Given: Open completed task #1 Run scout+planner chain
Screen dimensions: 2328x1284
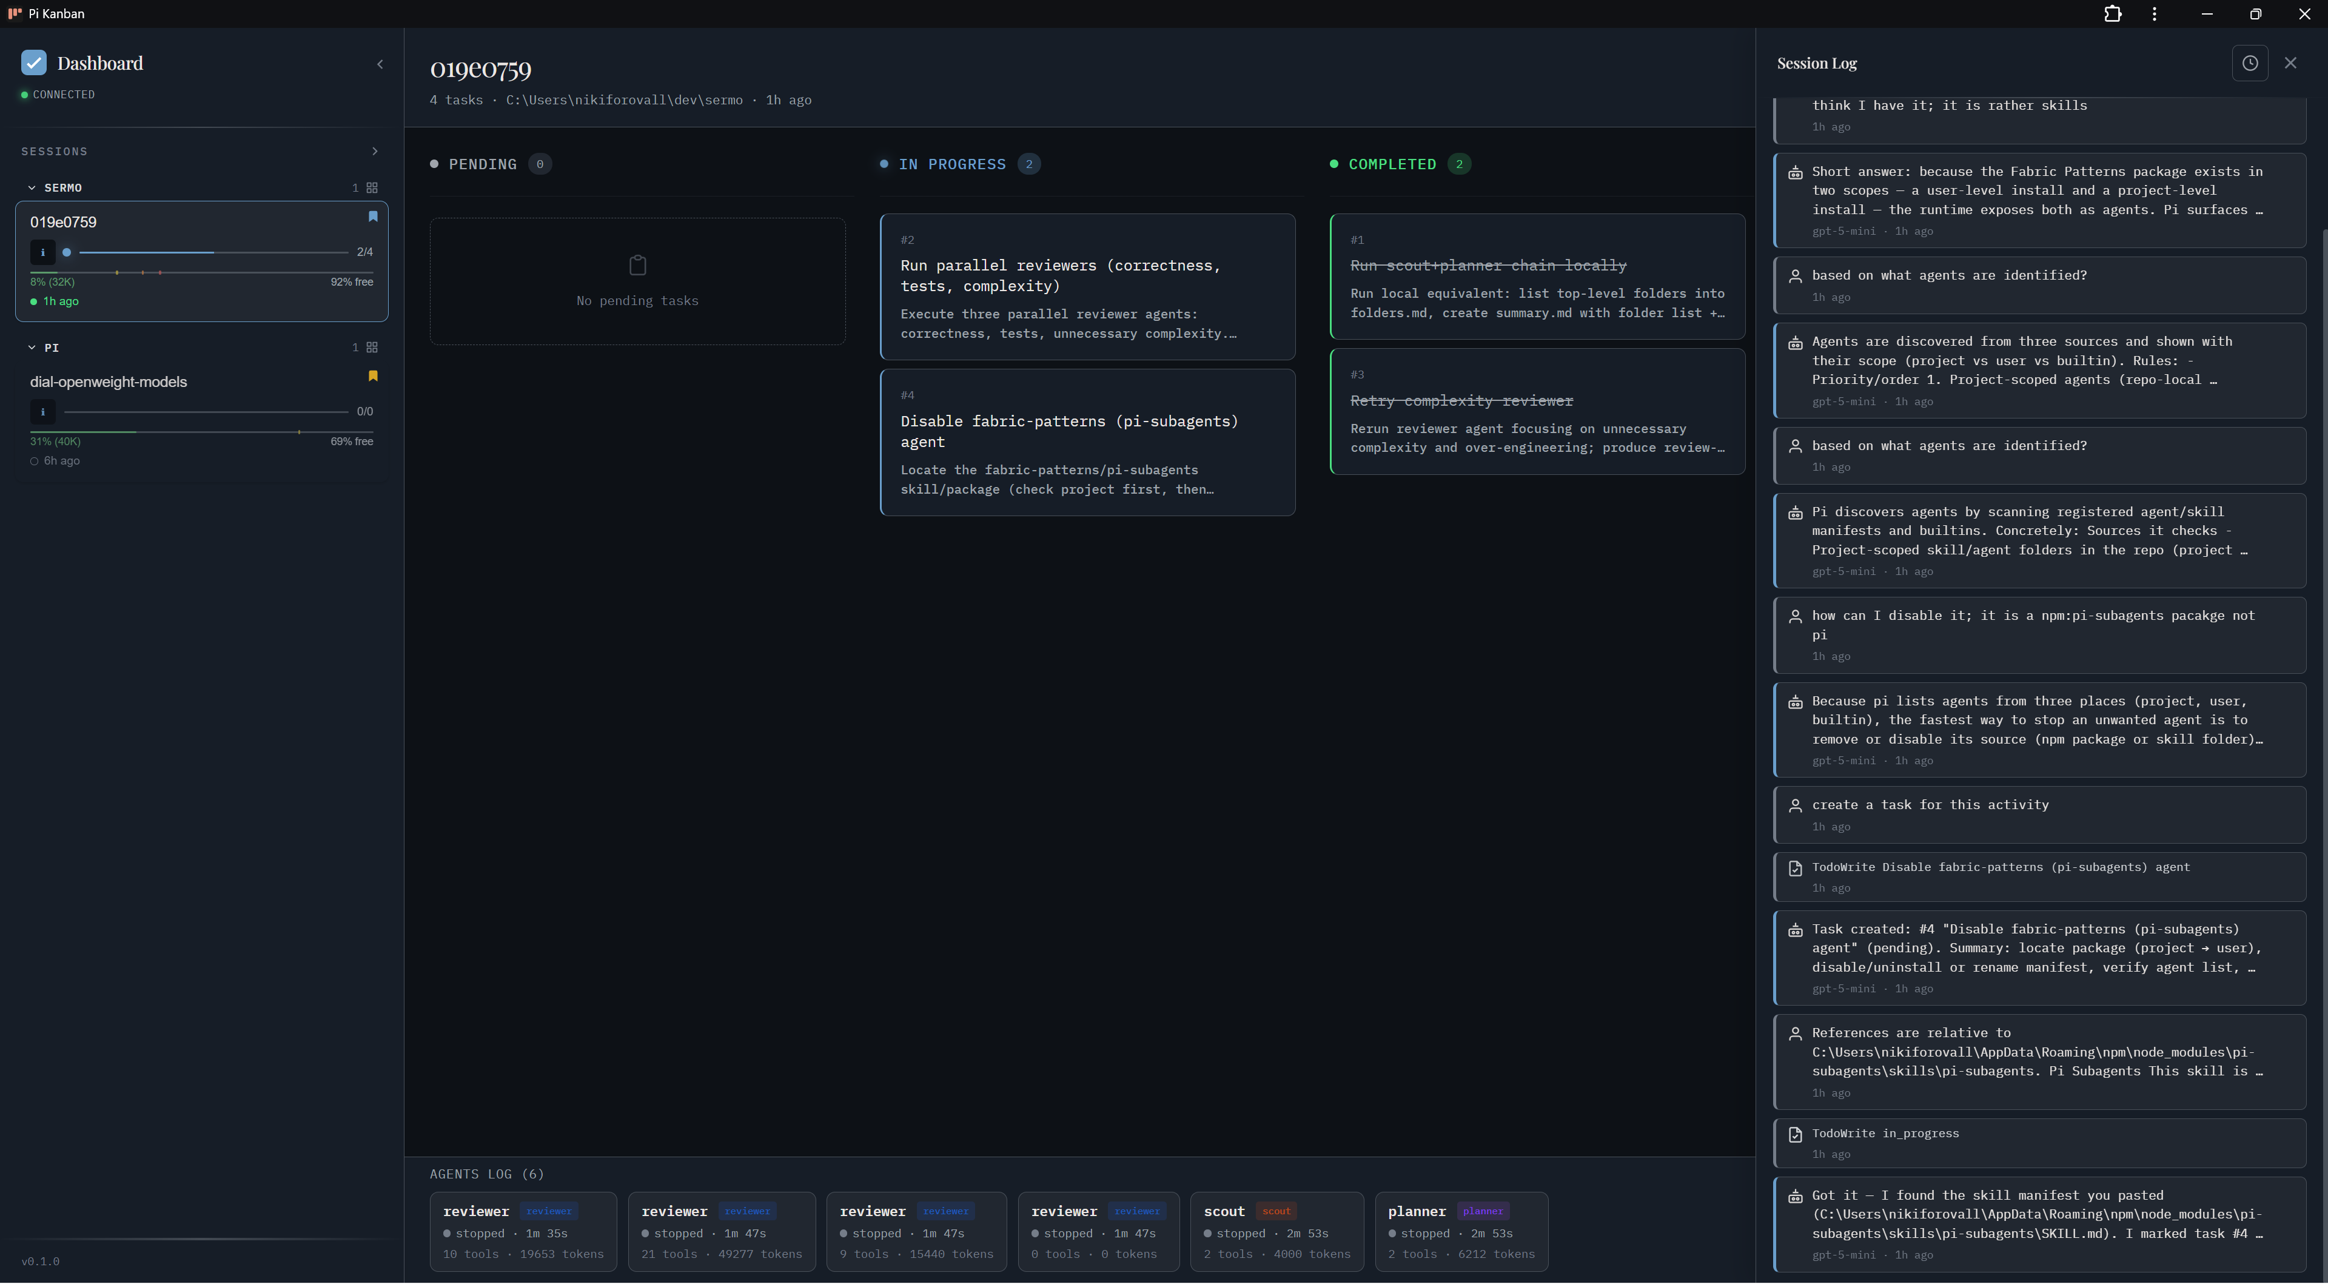Looking at the screenshot, I should pos(1537,277).
